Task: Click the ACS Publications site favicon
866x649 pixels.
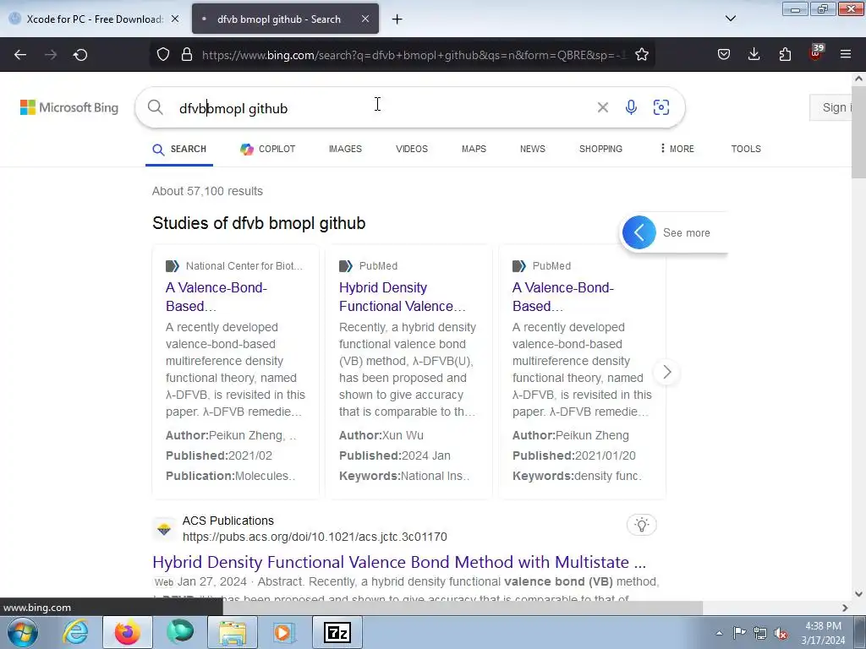Action: [x=164, y=529]
